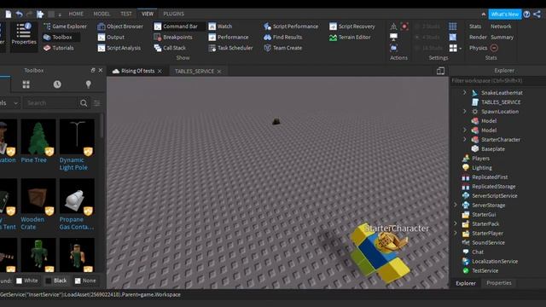Select ReplicatedStorage in Explorer
546x307 pixels.
point(493,187)
